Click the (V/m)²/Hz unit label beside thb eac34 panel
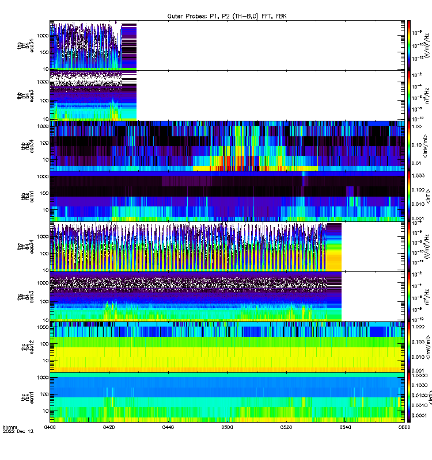432x460 pixels. (x=427, y=45)
